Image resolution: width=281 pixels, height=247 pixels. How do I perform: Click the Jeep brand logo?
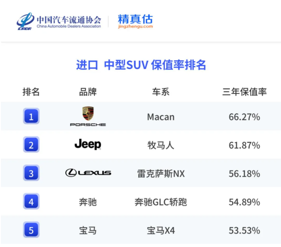(x=88, y=145)
